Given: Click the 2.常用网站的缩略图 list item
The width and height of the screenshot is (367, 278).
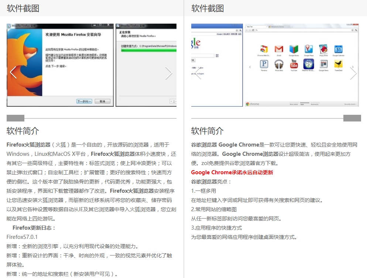Looking at the screenshot, I should coord(214,209).
